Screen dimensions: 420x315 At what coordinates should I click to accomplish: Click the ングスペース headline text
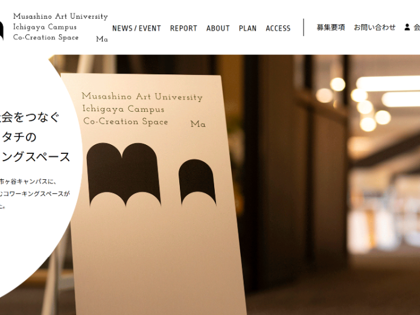click(36, 157)
